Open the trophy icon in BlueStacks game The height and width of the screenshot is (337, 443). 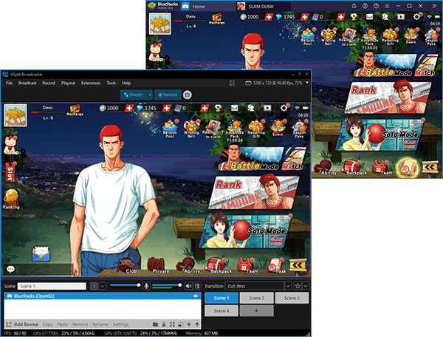pyautogui.click(x=354, y=17)
